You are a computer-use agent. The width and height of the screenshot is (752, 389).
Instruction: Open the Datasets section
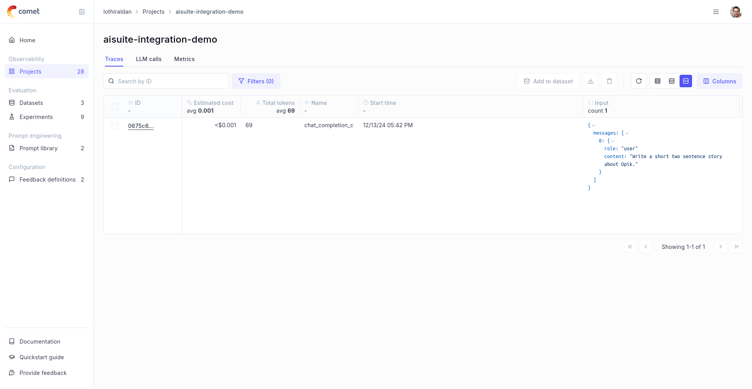(31, 103)
